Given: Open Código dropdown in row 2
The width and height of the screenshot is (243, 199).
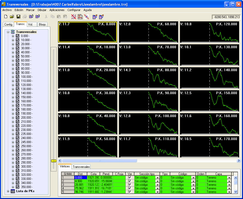Looking at the screenshot, I should [193, 181].
